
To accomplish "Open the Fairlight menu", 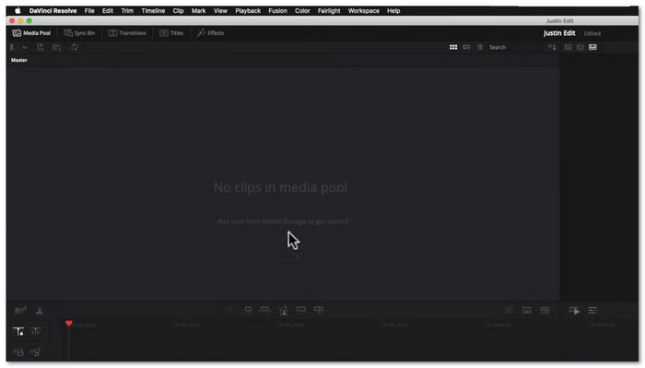I will click(x=329, y=11).
